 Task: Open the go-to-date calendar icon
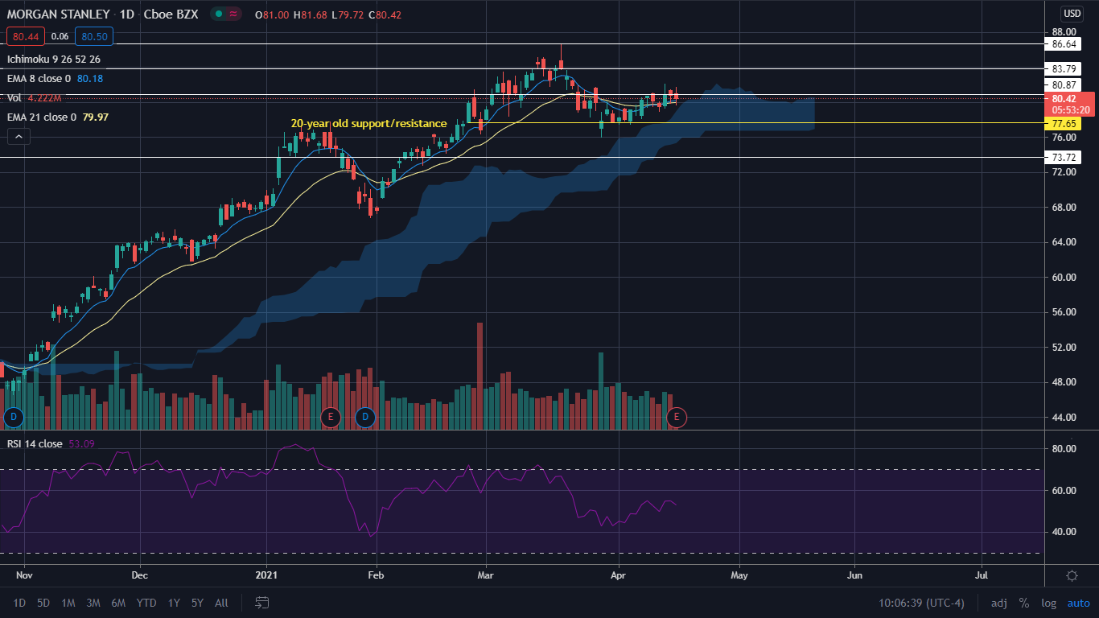pos(262,602)
